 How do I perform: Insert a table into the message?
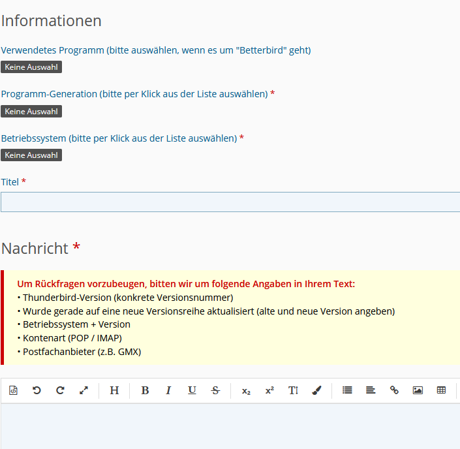[441, 390]
